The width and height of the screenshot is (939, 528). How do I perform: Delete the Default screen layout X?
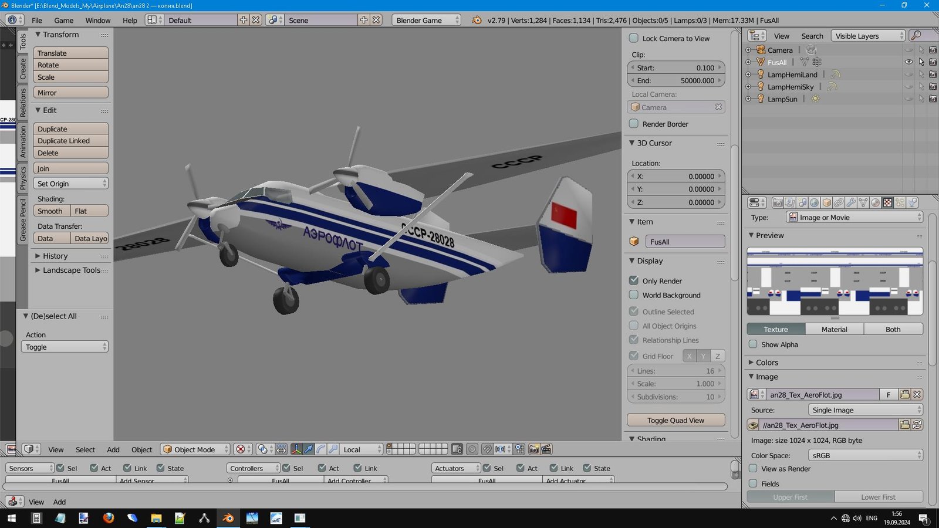pyautogui.click(x=256, y=20)
